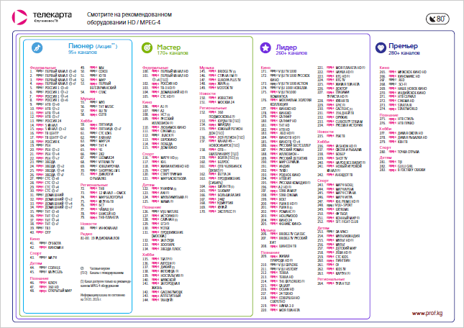The width and height of the screenshot is (464, 328).
Task: Select channel 126 VIJU NATURE
Action: (160, 211)
